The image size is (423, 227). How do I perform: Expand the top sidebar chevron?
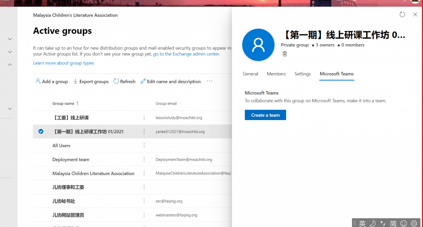pos(10,39)
